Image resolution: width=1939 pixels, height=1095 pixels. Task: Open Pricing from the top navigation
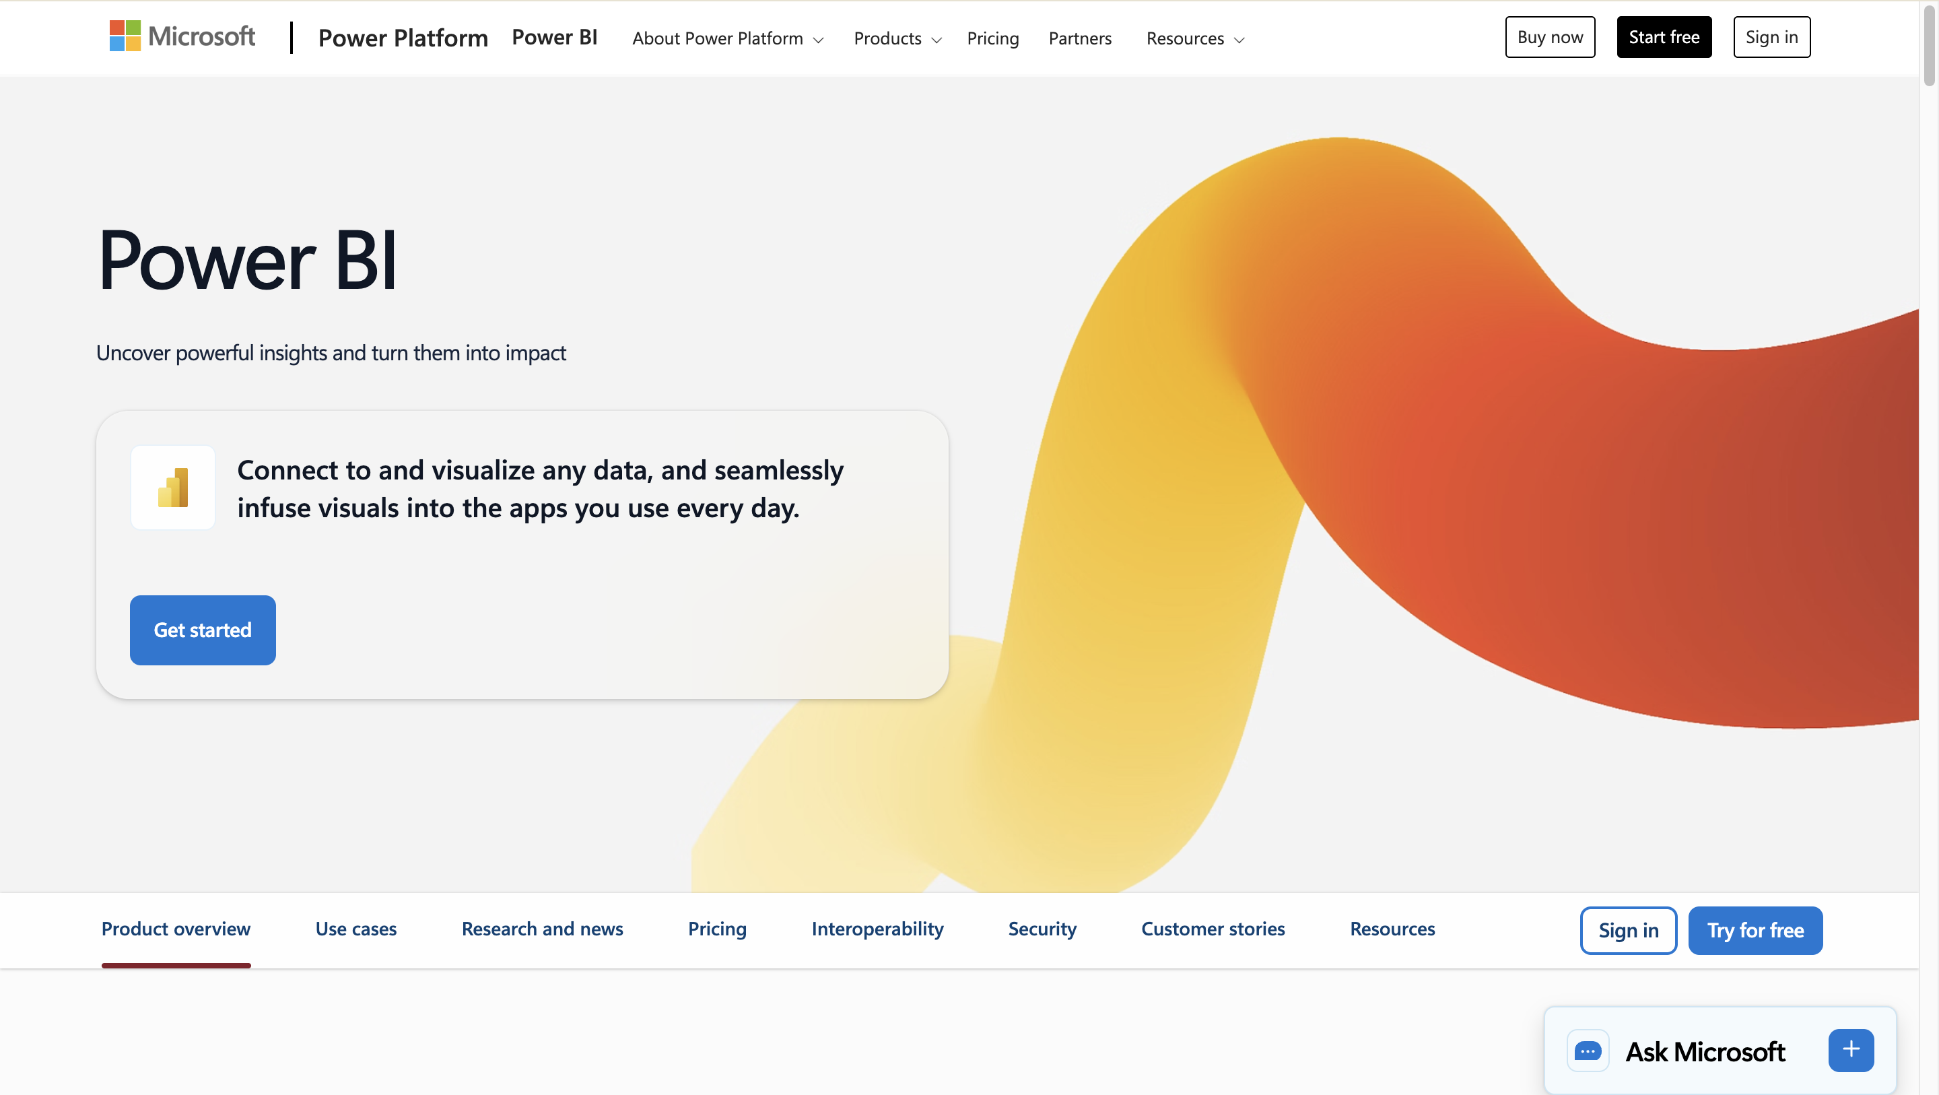coord(993,38)
